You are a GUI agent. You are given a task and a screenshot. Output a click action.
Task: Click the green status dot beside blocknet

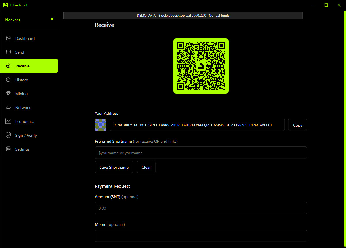pos(52,19)
